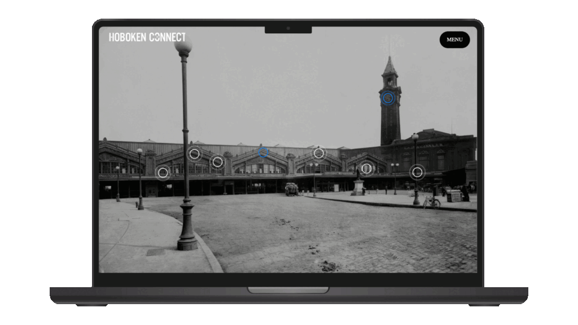Click the rightmost white hotspot near the bicycle
The width and height of the screenshot is (578, 325).
point(417,172)
